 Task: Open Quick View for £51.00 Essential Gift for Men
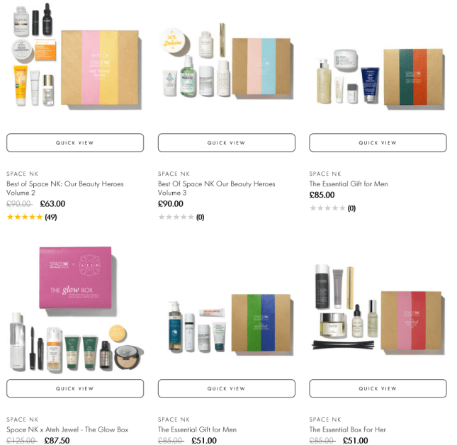click(x=227, y=388)
